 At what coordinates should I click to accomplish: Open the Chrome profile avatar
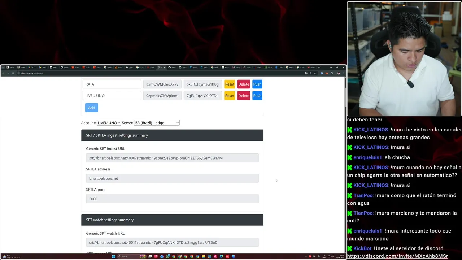[339, 73]
